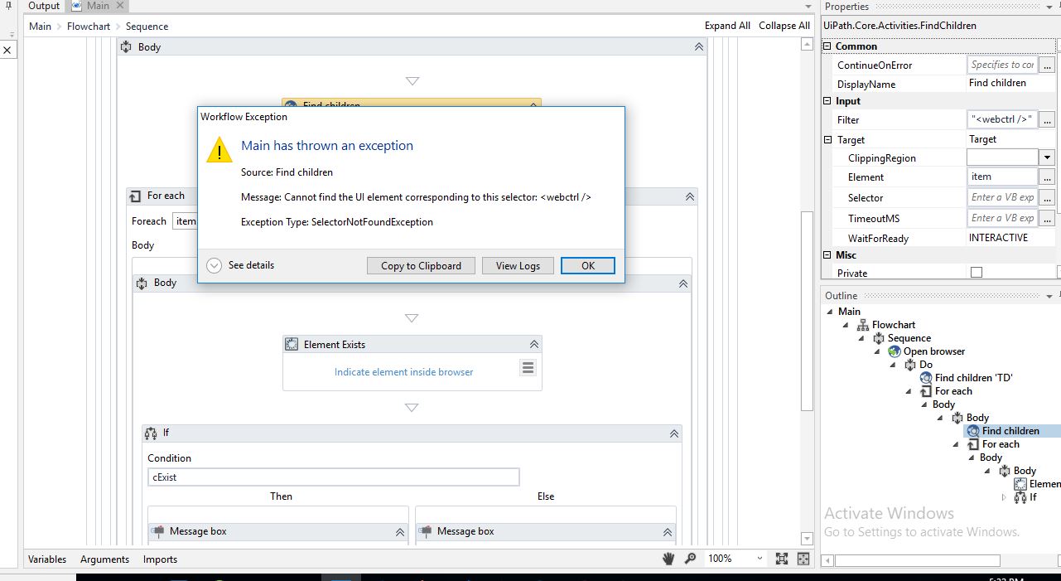The height and width of the screenshot is (581, 1061).
Task: Collapse the If activity chevron
Action: click(x=673, y=433)
